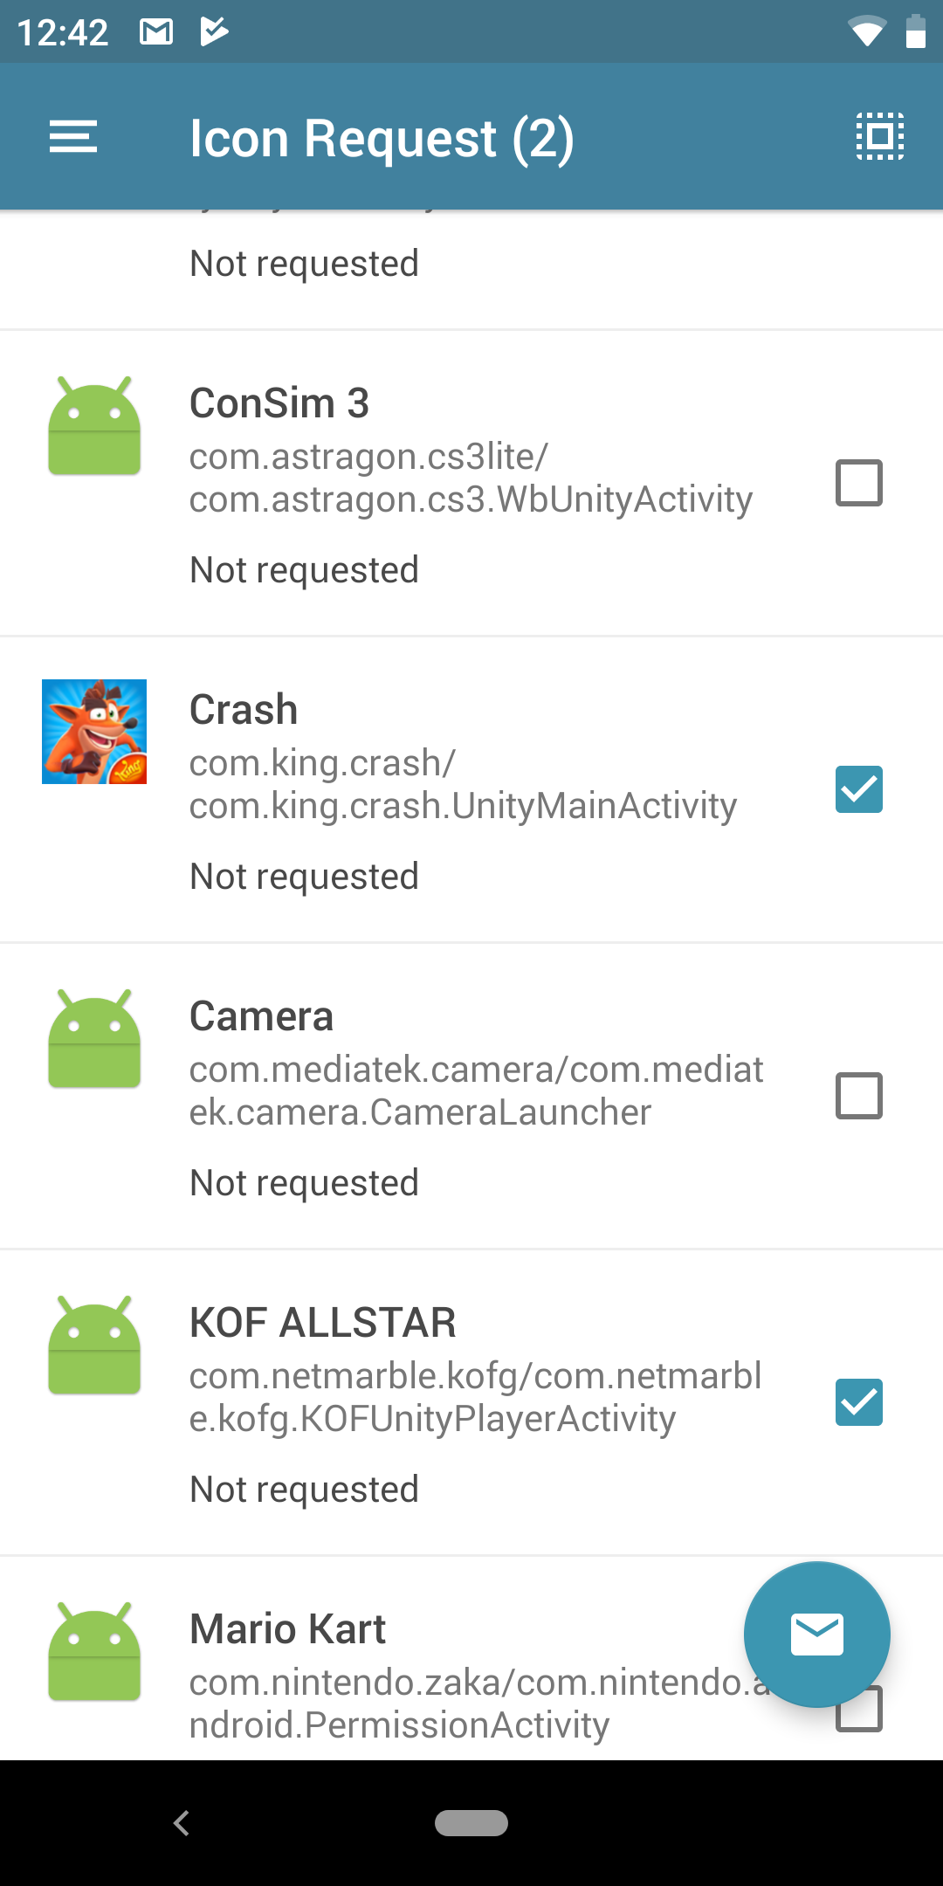This screenshot has width=943, height=1886.
Task: Open the Gmail notification in status bar
Action: 156,32
